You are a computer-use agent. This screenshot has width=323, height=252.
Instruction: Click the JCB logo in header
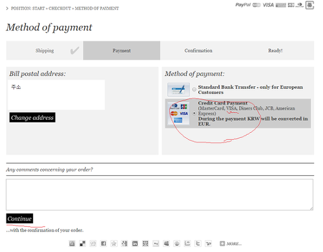(x=291, y=5)
